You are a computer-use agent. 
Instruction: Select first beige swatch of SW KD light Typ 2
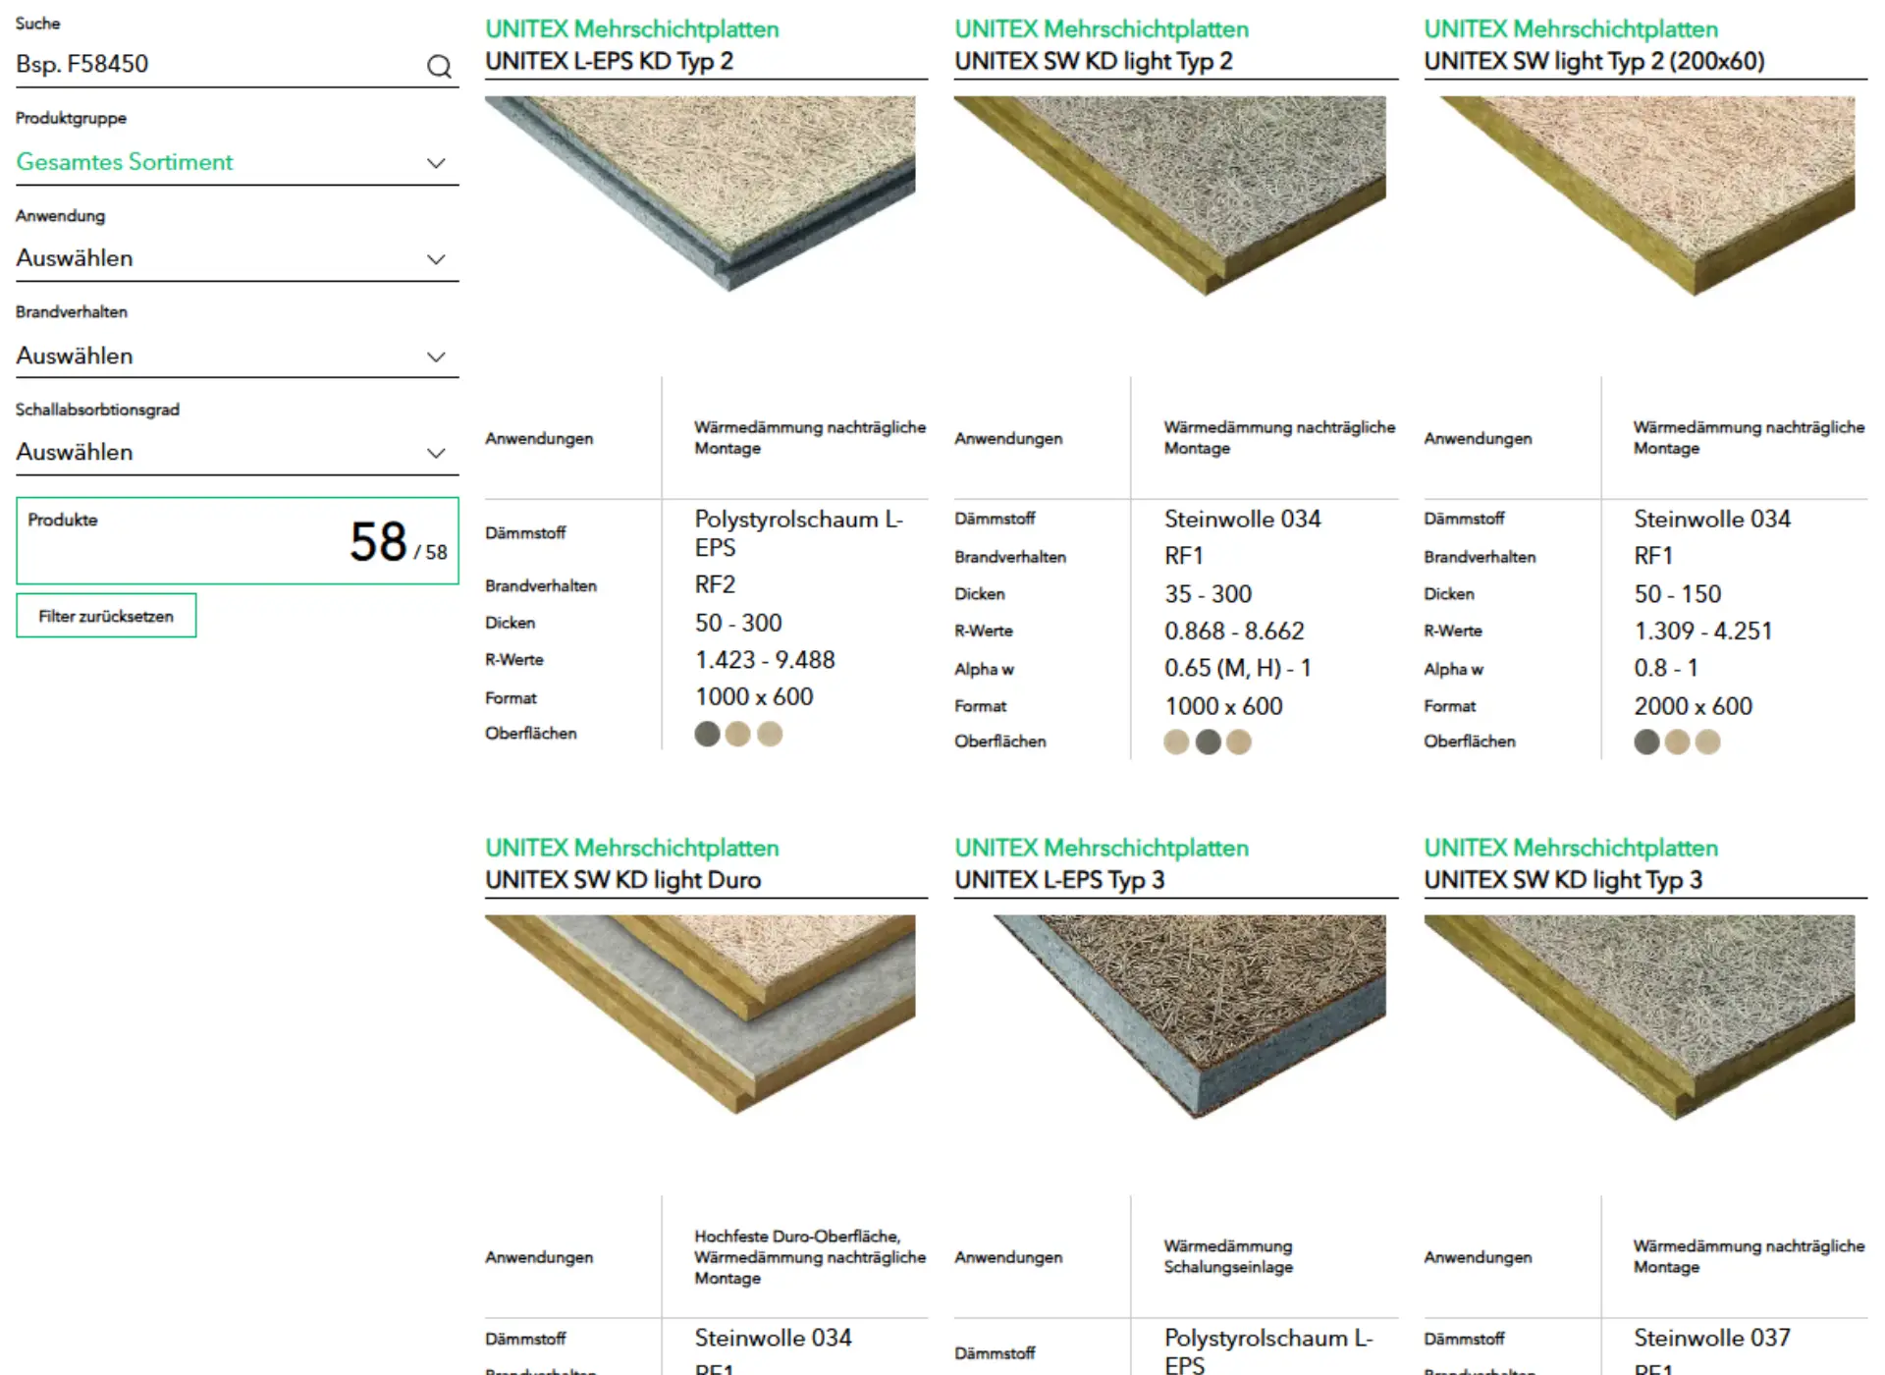pos(1176,742)
